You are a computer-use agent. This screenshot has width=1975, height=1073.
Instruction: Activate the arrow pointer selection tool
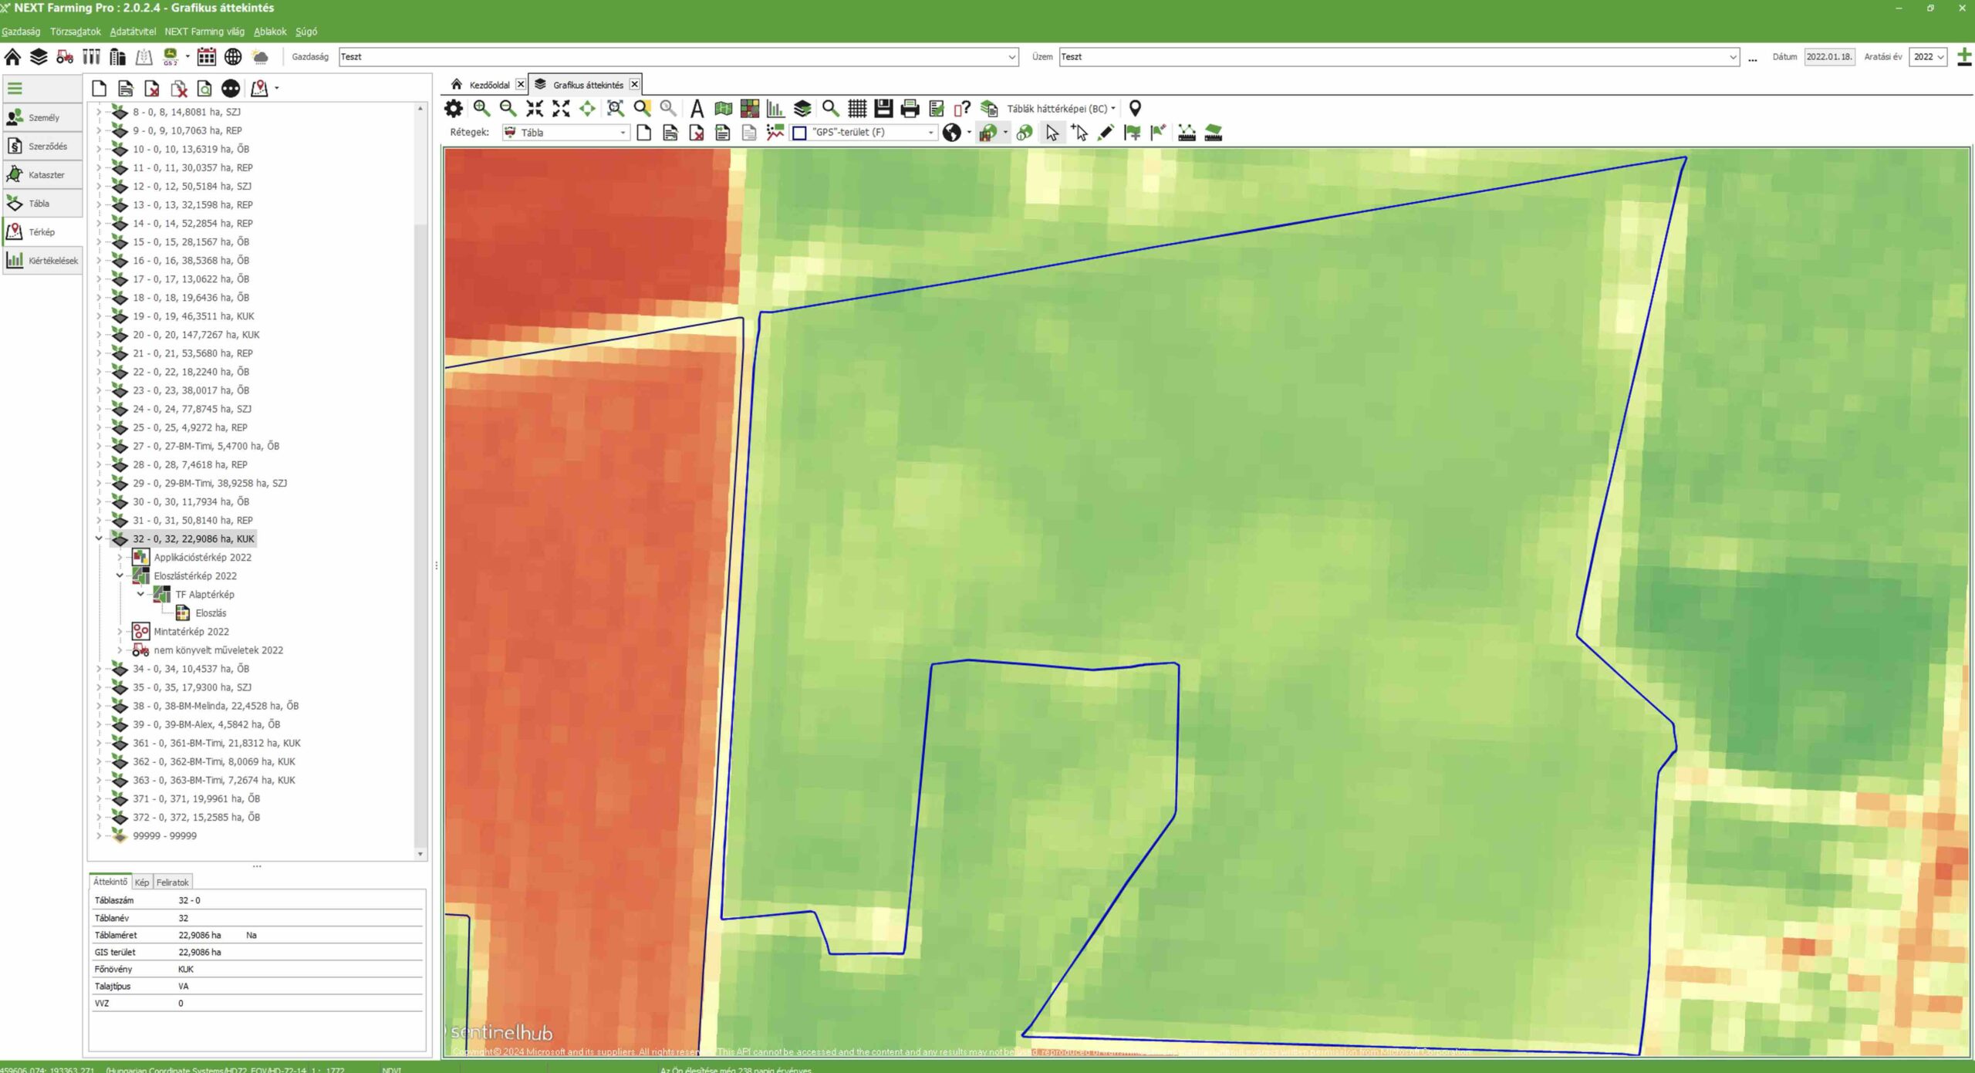click(1052, 133)
